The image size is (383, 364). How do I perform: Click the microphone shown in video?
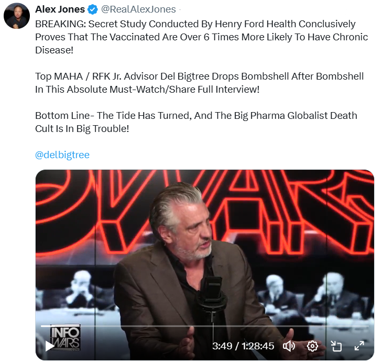pos(212,293)
